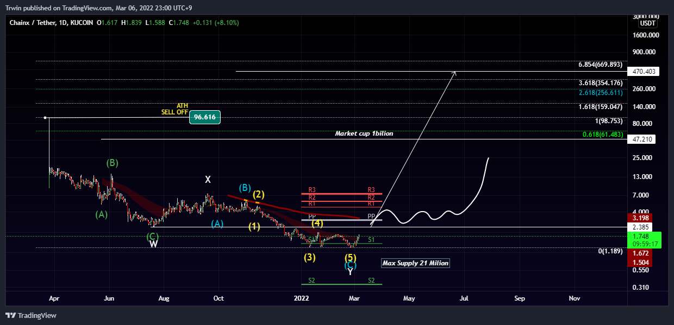Click the Jul date on time axis

coord(465,298)
